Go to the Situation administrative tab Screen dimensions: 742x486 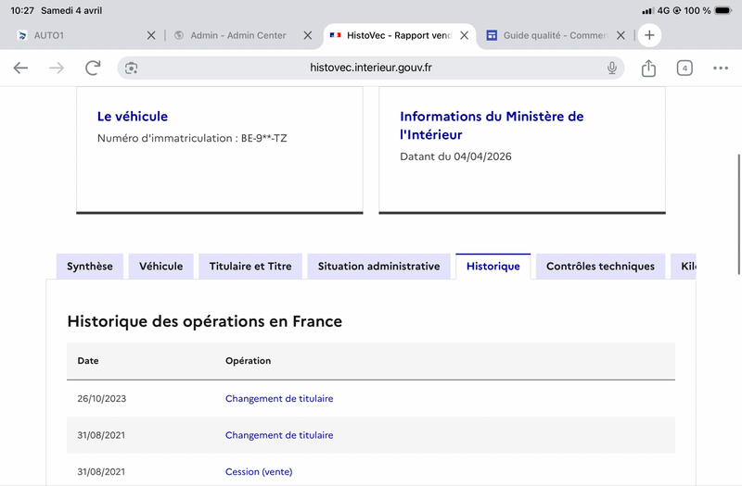coord(378,266)
